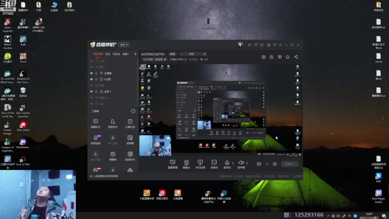The image size is (389, 219).
Task: Add a 多媒体 multimedia source
Action: pyautogui.click(x=214, y=164)
